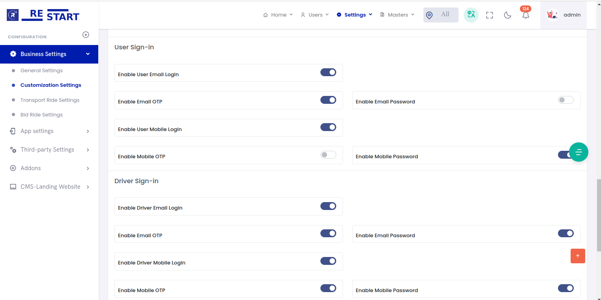Toggle dark mode moon icon
Viewport: 601px width, 300px height.
pos(507,15)
